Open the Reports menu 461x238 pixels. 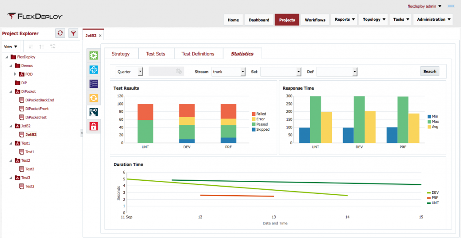point(344,19)
